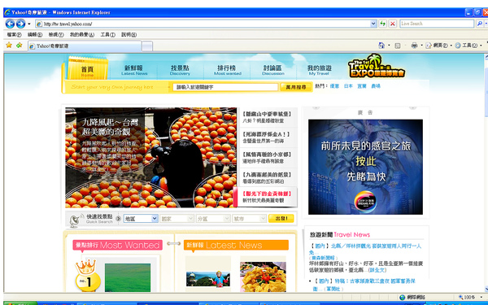Open the 說明(H) menu
Screen dimensions: 488x305
(129, 35)
